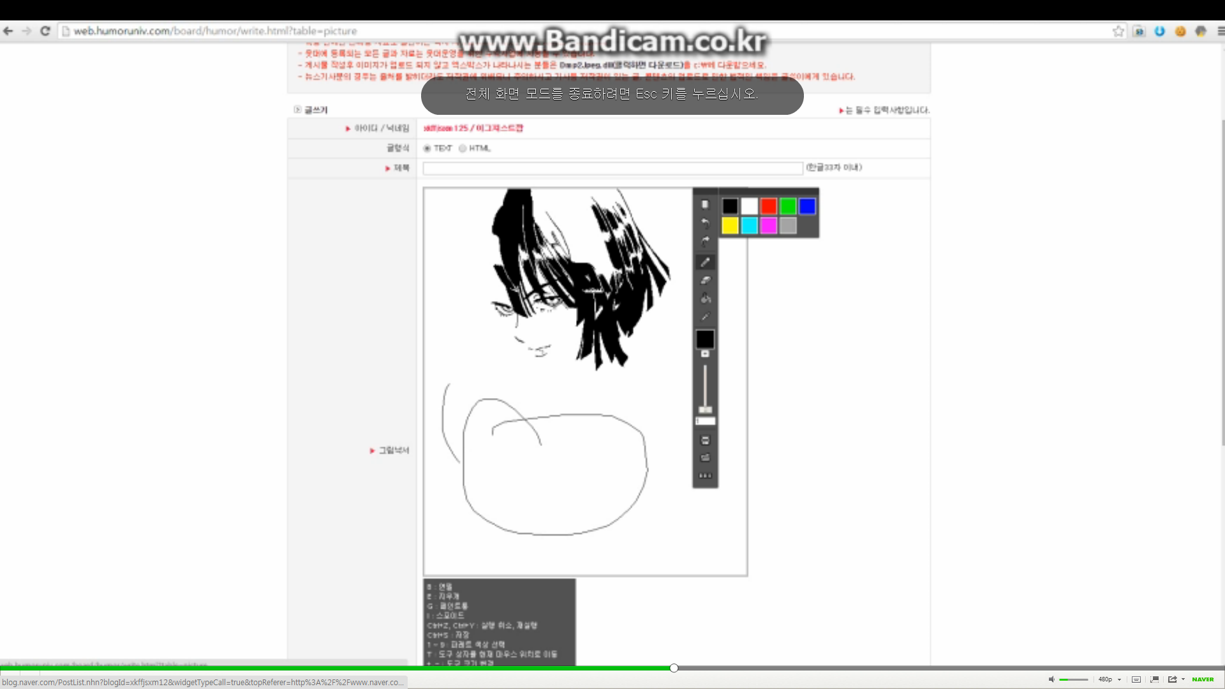
Task: Click the save drawing icon in toolbar
Action: 705,440
